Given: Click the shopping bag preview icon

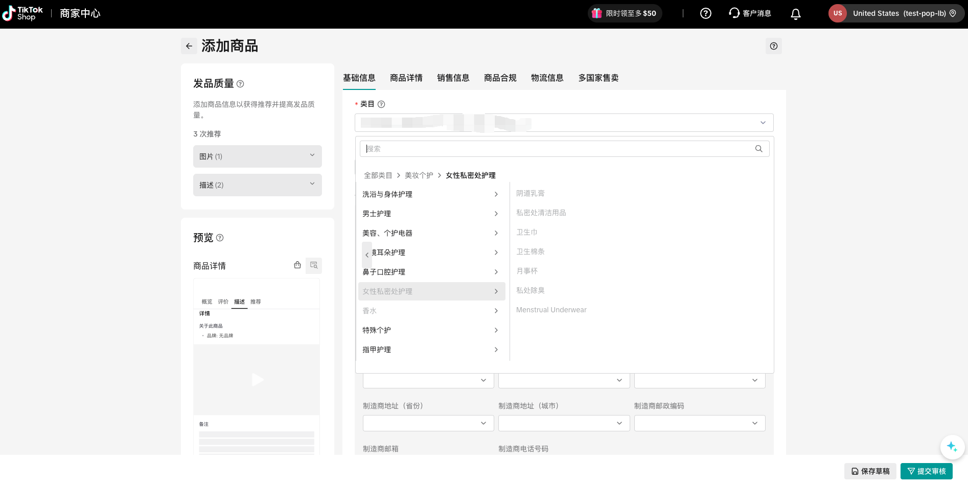Looking at the screenshot, I should pyautogui.click(x=297, y=265).
